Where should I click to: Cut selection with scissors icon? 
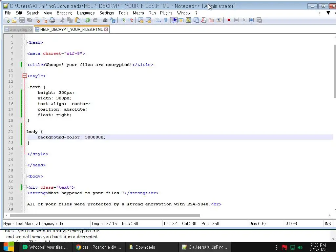click(62, 20)
